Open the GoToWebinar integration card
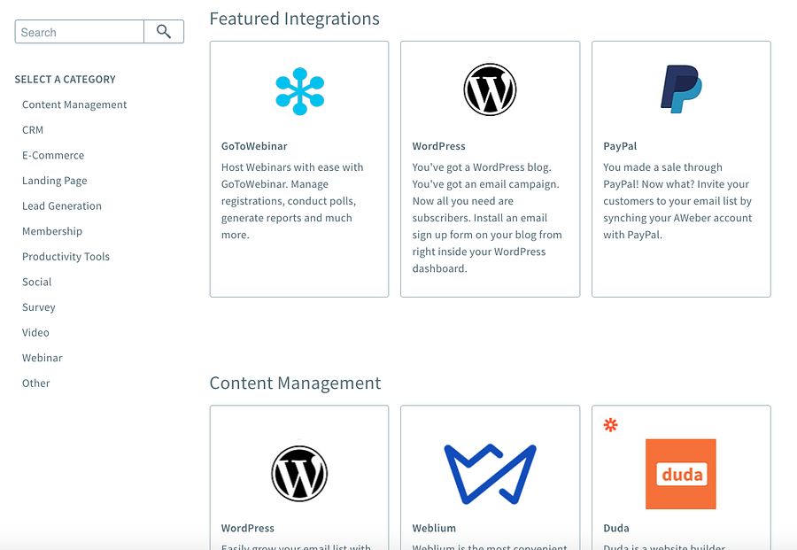 [x=299, y=168]
